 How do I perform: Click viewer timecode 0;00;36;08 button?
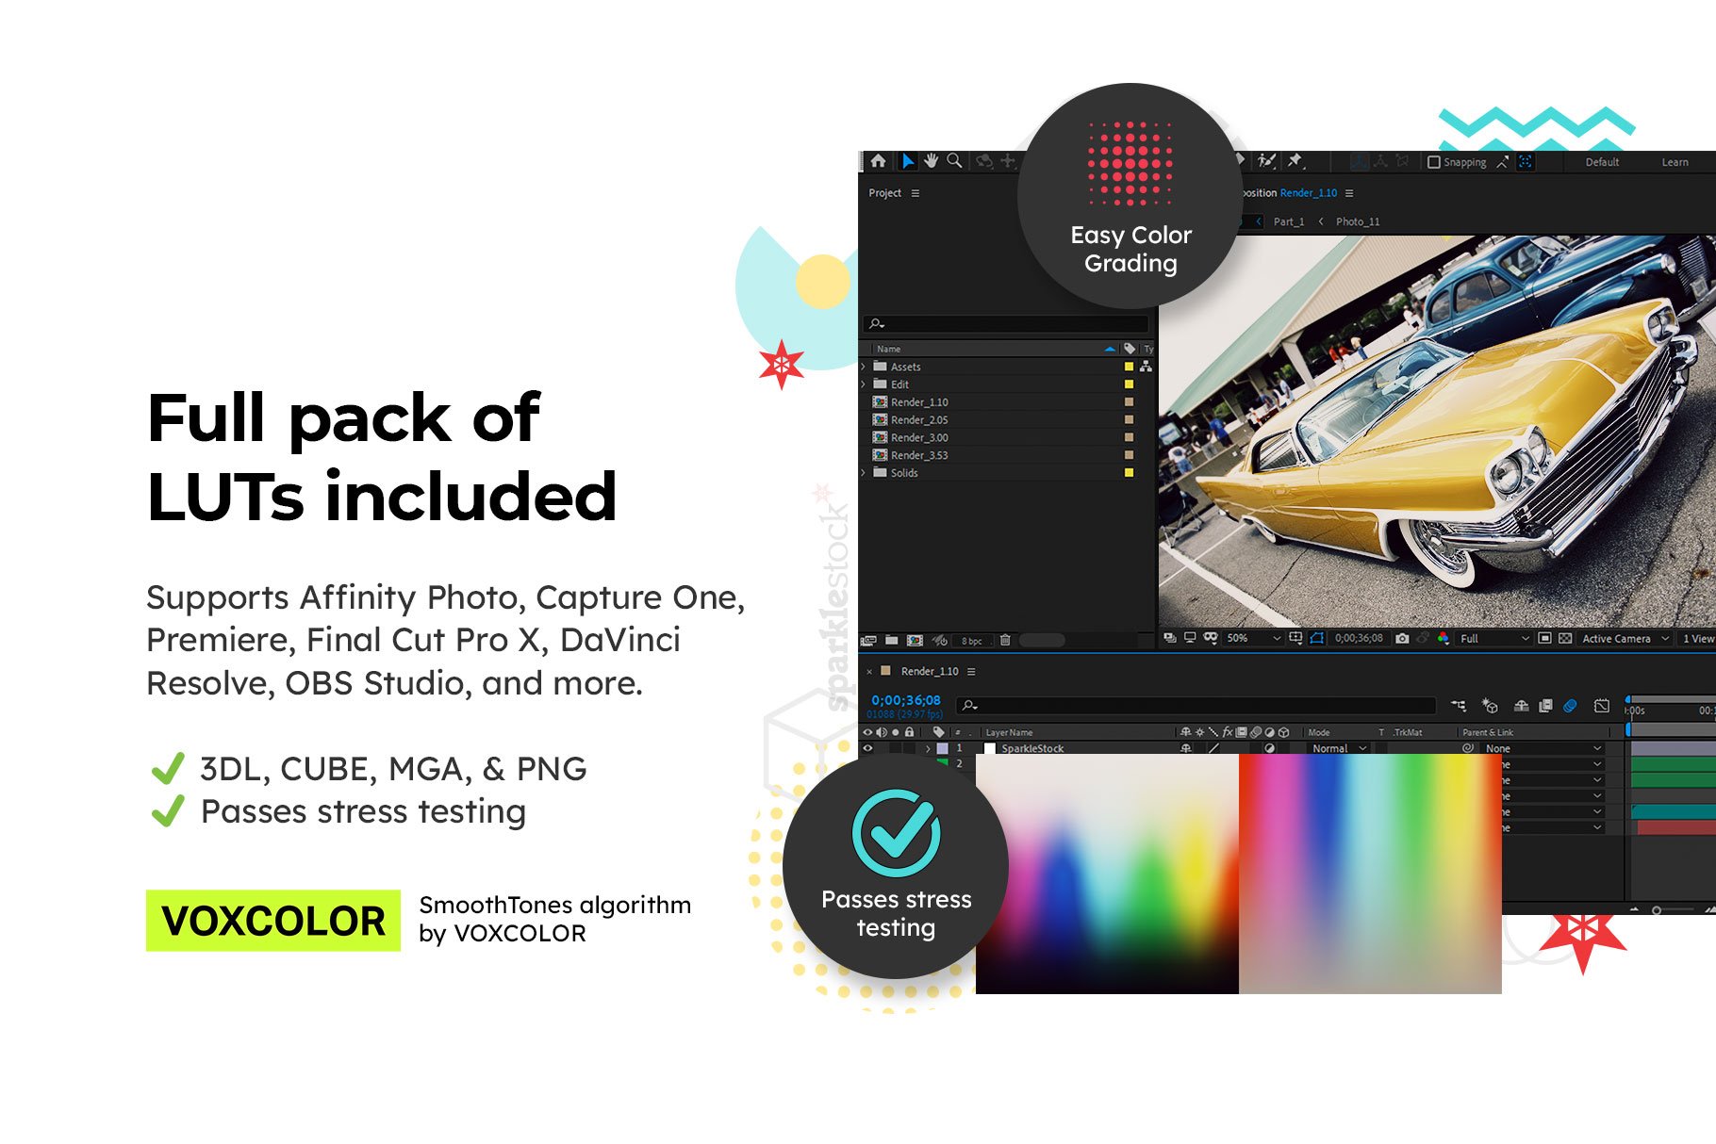(1359, 638)
